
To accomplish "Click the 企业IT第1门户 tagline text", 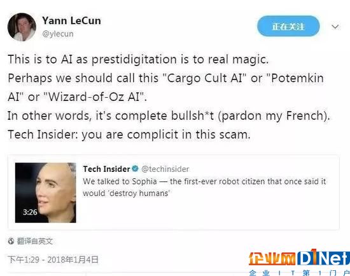I will [x=299, y=273].
